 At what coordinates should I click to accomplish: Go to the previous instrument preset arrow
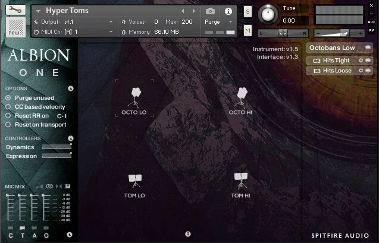(x=183, y=11)
